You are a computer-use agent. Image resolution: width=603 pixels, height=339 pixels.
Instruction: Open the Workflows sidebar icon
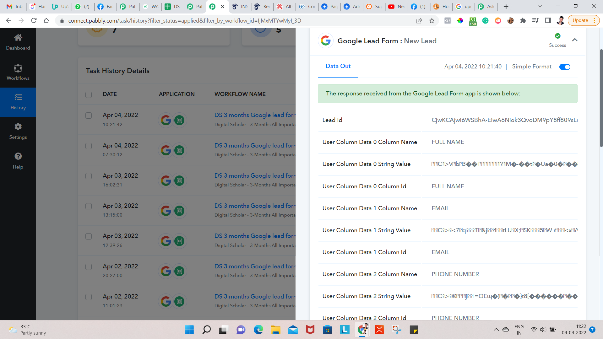pyautogui.click(x=18, y=72)
